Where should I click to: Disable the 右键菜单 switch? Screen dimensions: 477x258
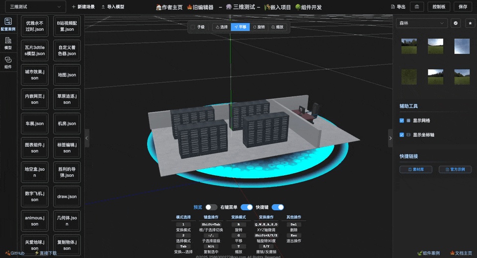click(x=246, y=207)
